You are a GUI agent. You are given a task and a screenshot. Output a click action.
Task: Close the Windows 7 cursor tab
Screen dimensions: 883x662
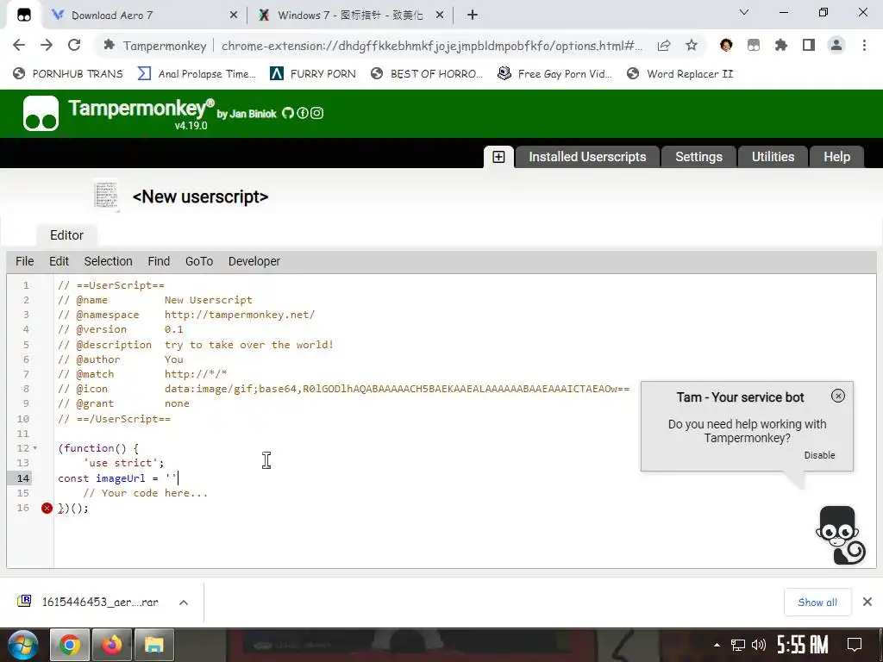440,16
